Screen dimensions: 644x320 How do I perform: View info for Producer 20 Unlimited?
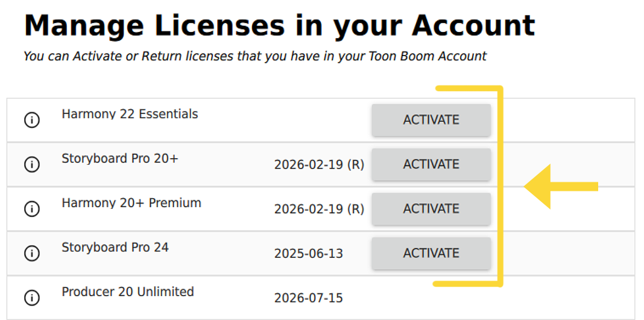[x=31, y=298]
